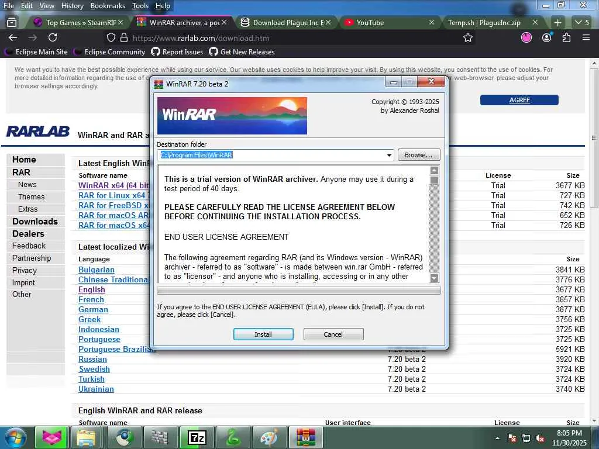Open Get New Releases bookmark

tap(242, 52)
